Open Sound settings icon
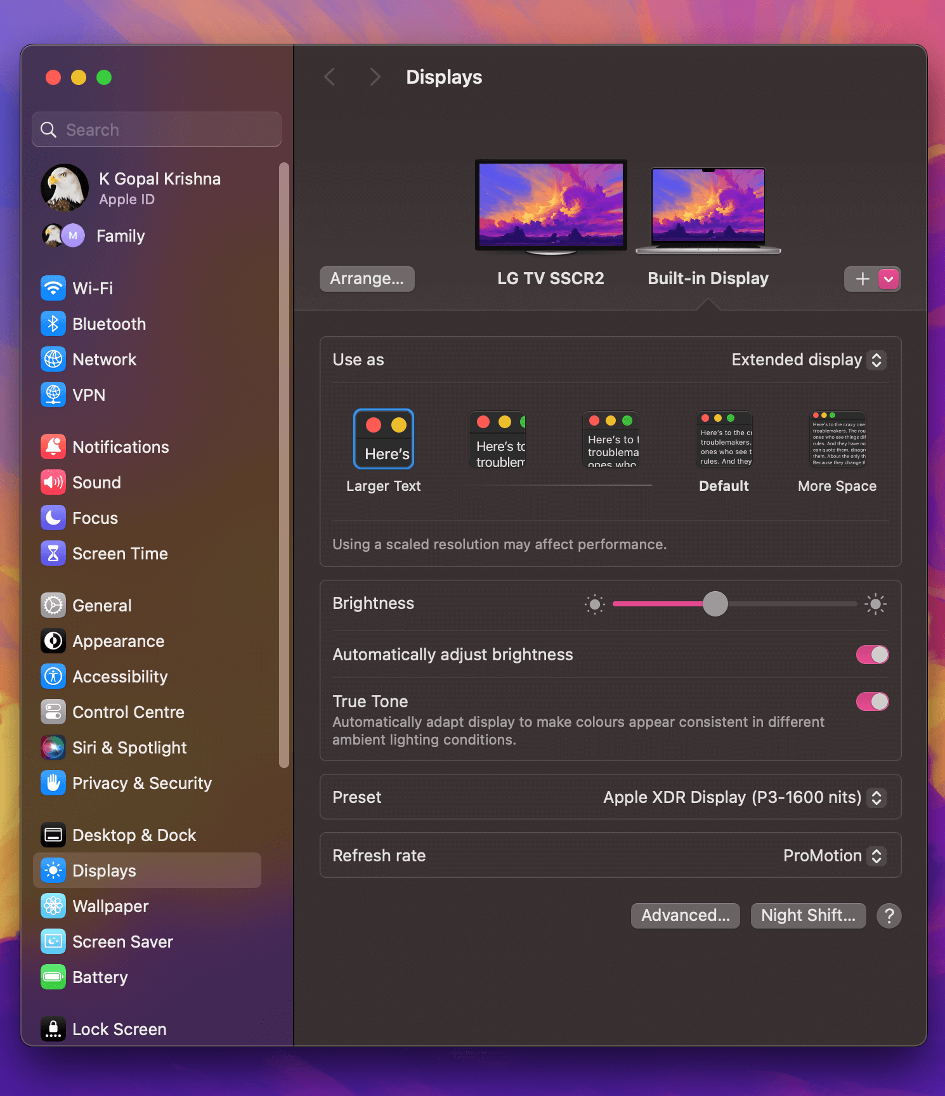 click(53, 483)
